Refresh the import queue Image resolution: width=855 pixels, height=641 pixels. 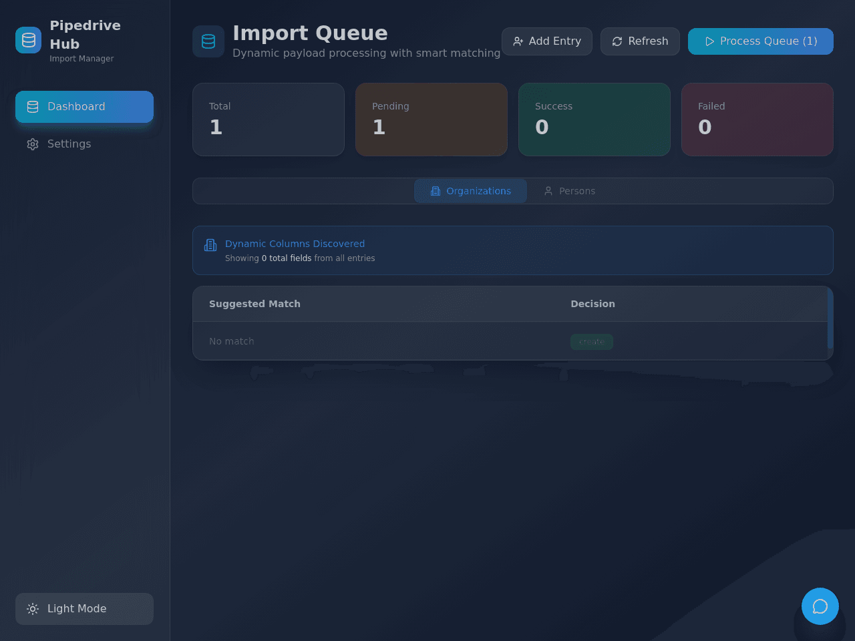click(640, 41)
